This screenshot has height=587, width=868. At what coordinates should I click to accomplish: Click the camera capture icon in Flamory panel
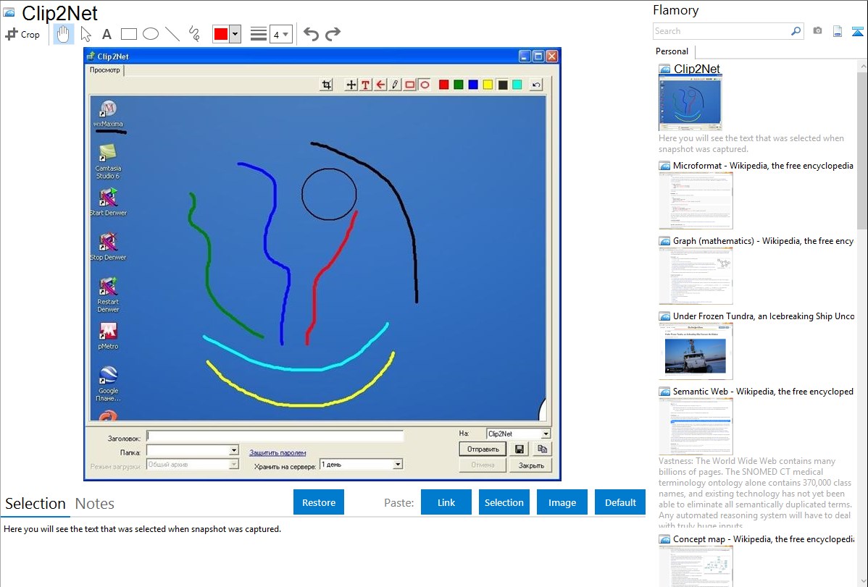pos(817,31)
